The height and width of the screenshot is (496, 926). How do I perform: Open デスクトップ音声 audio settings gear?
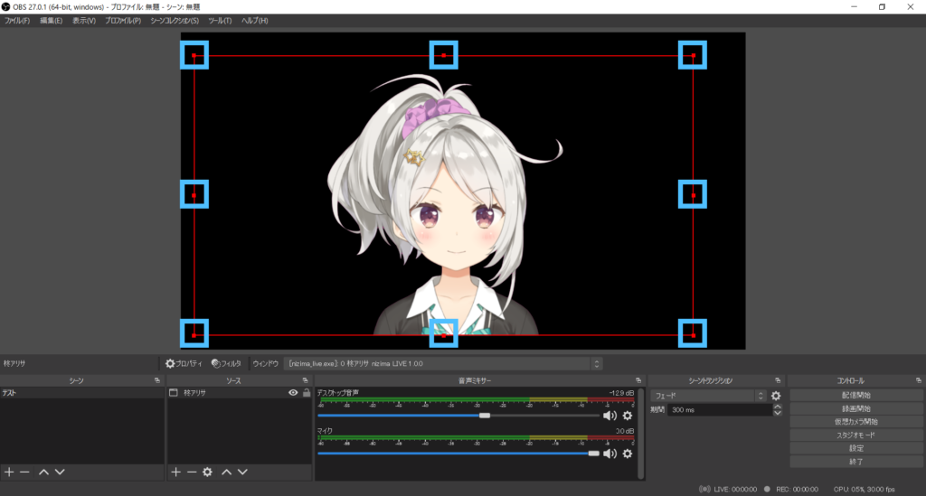(628, 416)
